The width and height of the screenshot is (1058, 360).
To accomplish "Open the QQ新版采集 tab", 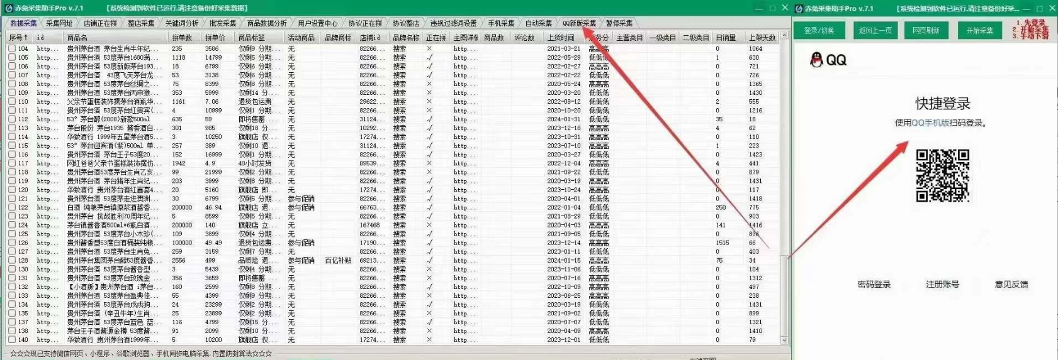I will tap(579, 23).
